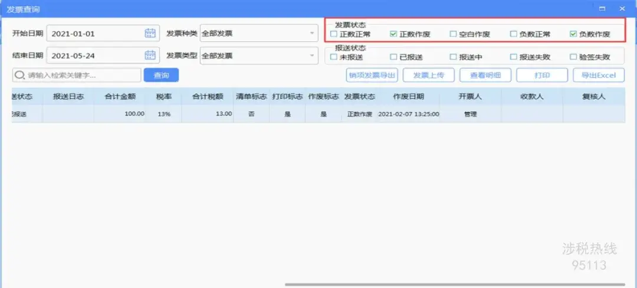
Task: Click the 开票人 column header
Action: point(471,97)
